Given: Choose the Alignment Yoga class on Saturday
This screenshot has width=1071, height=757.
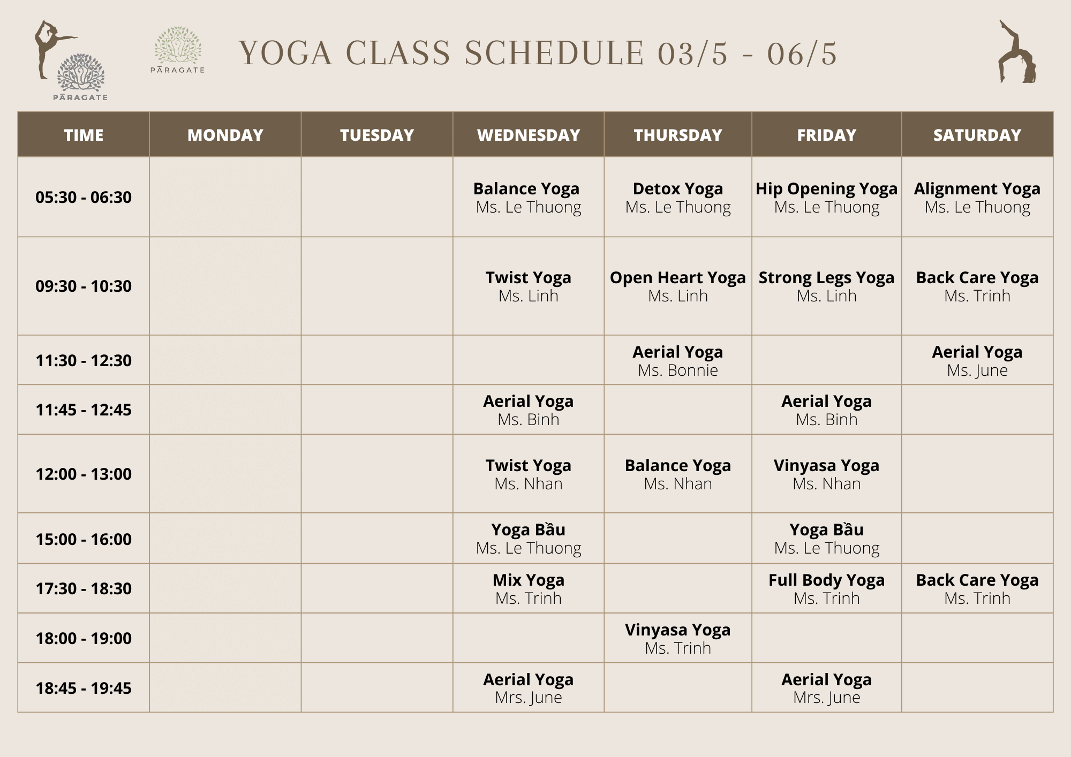Looking at the screenshot, I should pyautogui.click(x=977, y=198).
